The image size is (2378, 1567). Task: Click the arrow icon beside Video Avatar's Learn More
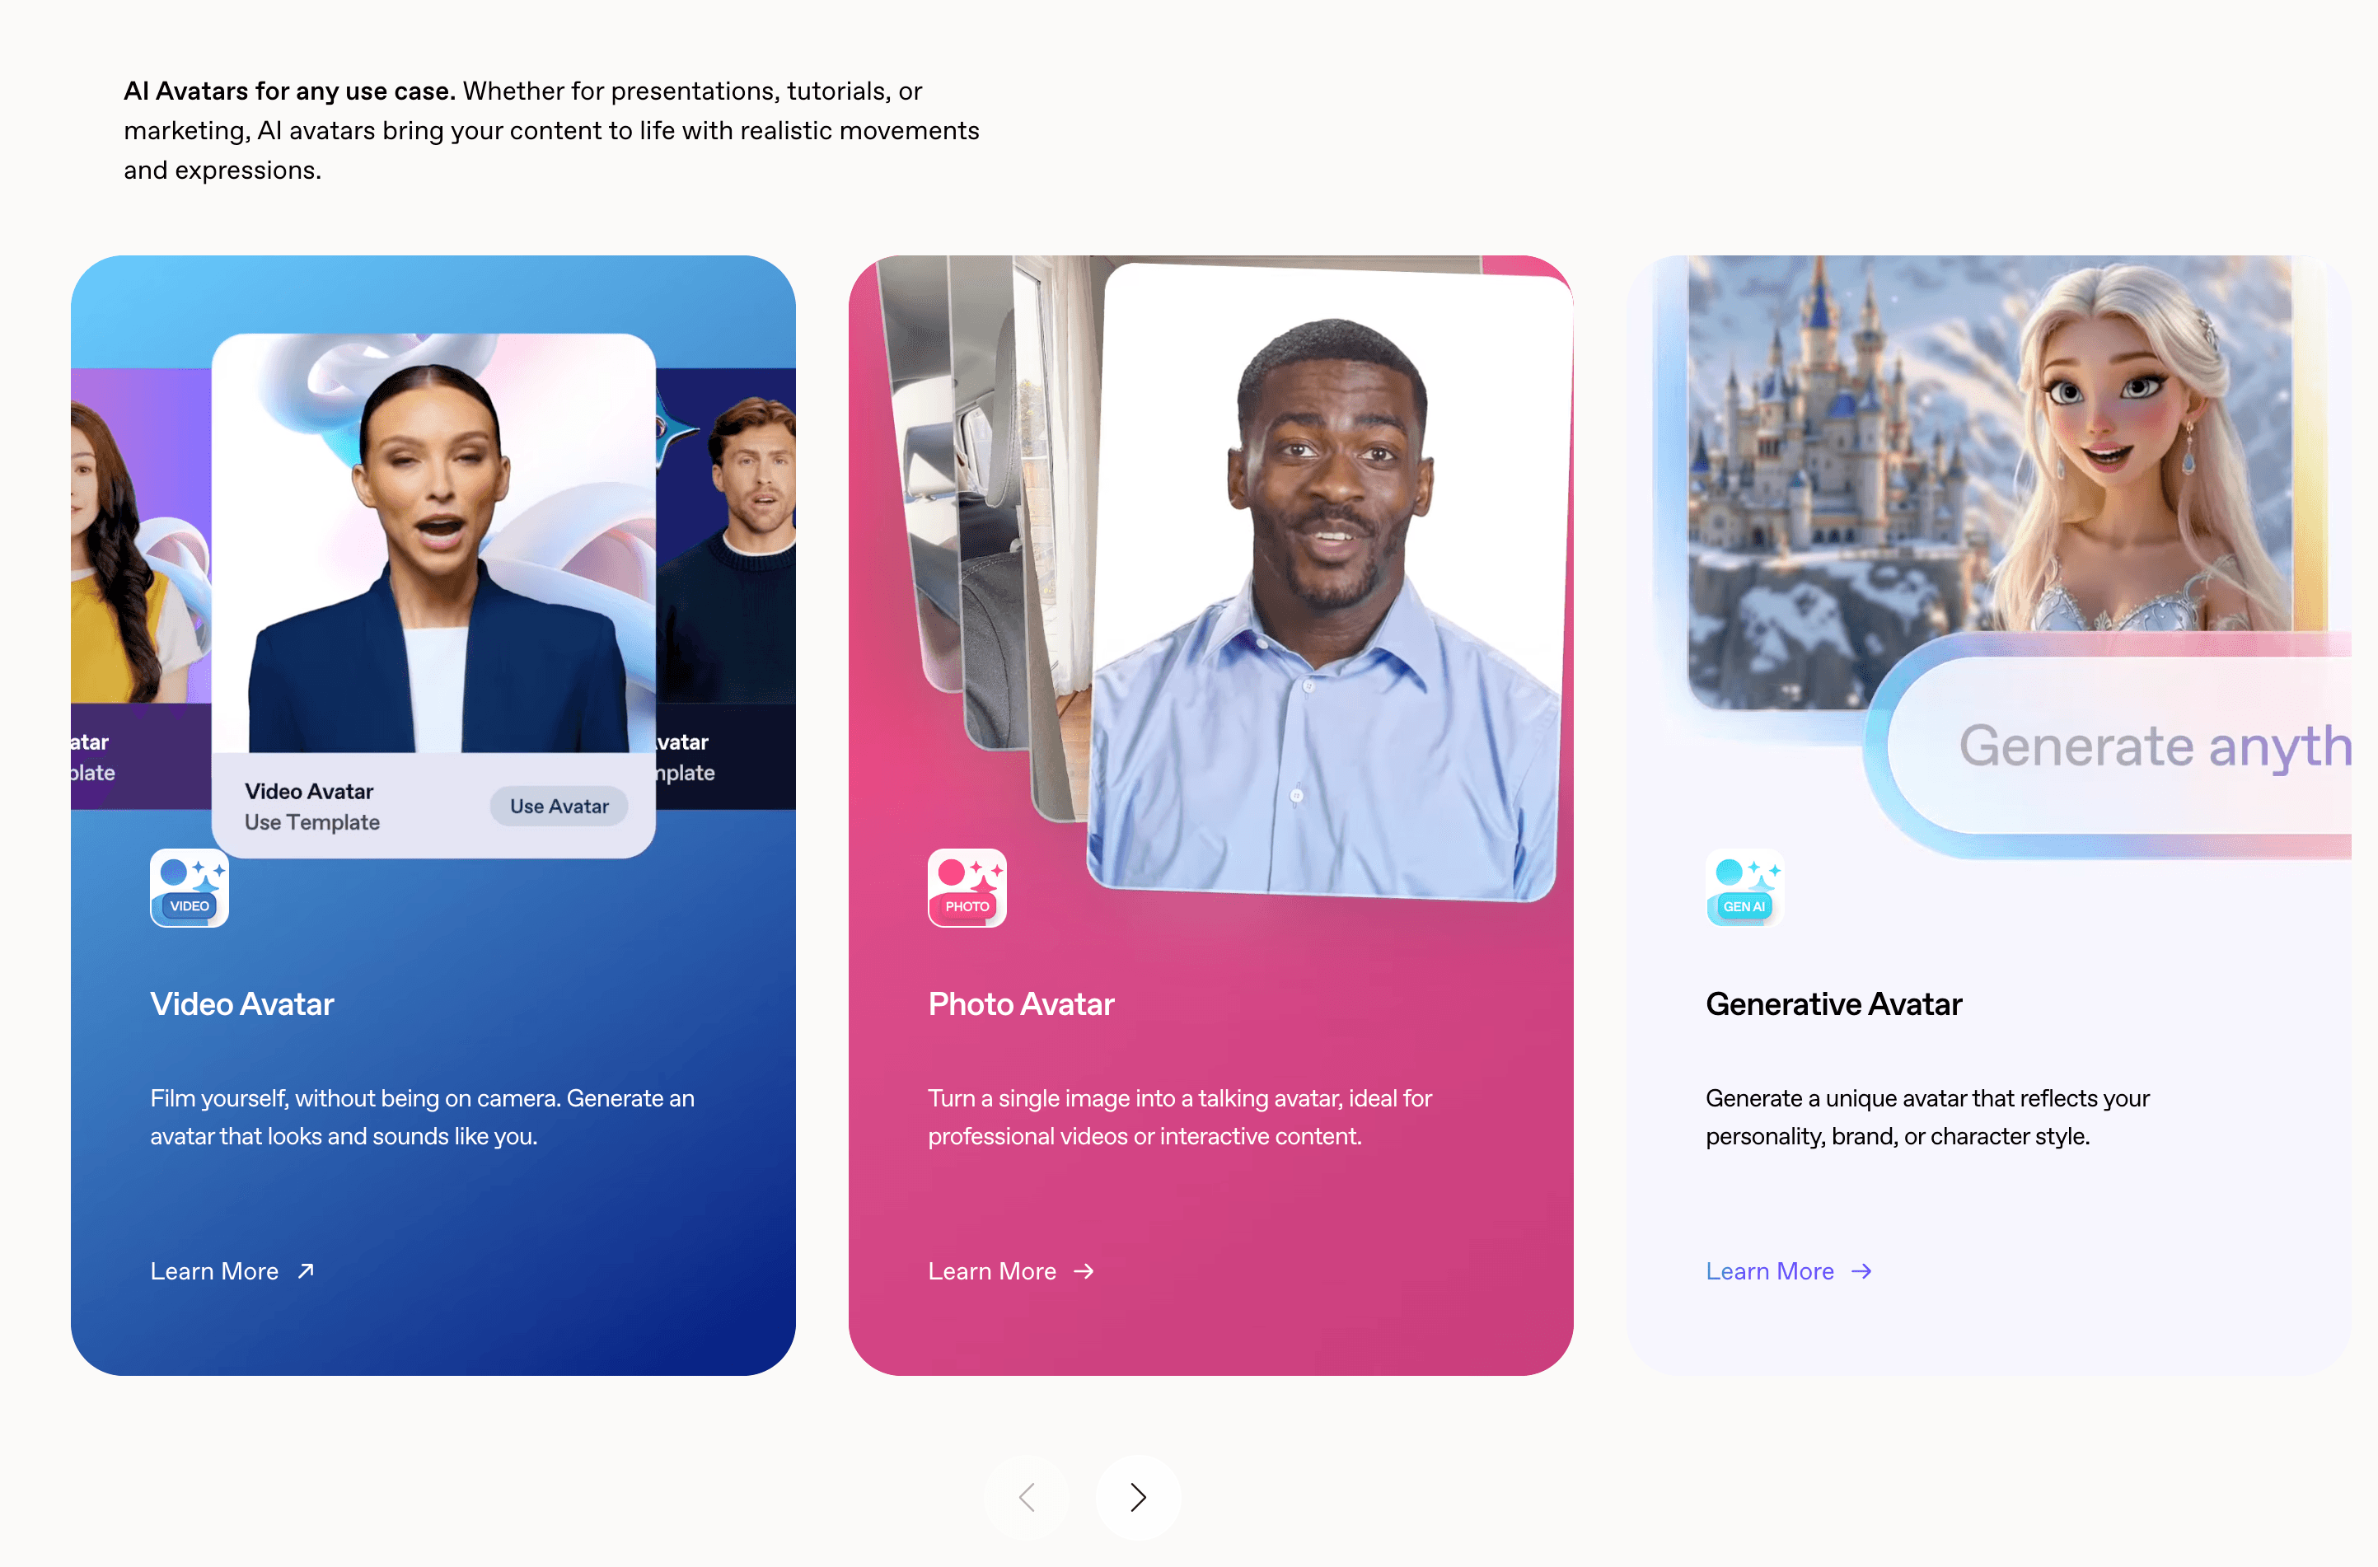click(305, 1270)
